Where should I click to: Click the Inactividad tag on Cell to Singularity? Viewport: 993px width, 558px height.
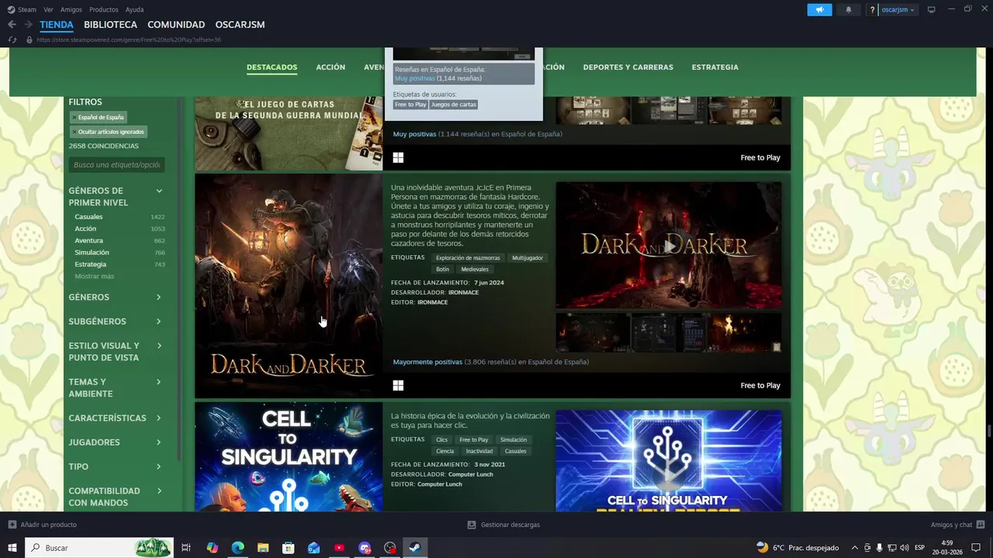479,451
